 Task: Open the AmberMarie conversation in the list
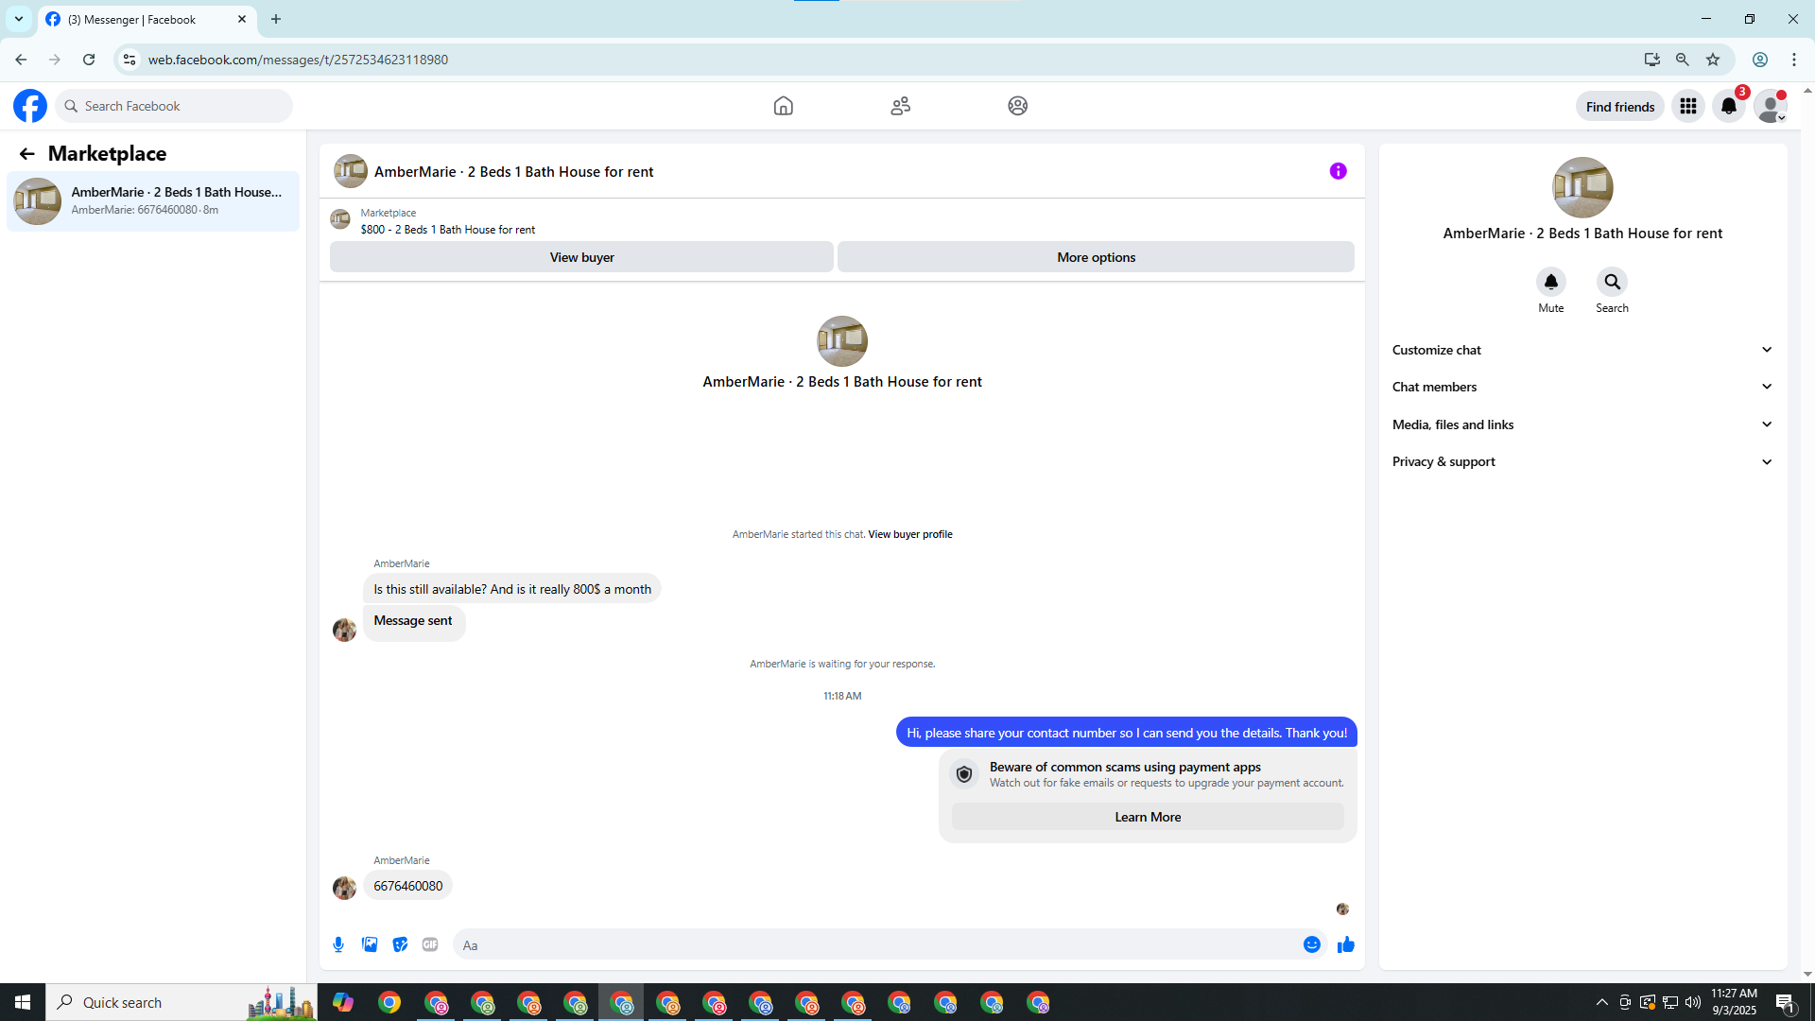(x=153, y=200)
